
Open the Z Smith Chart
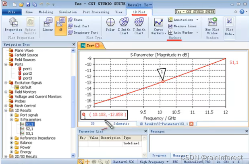(124, 26)
